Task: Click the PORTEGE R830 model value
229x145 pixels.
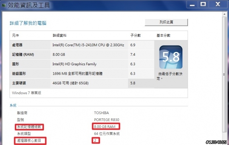Action: click(107, 120)
